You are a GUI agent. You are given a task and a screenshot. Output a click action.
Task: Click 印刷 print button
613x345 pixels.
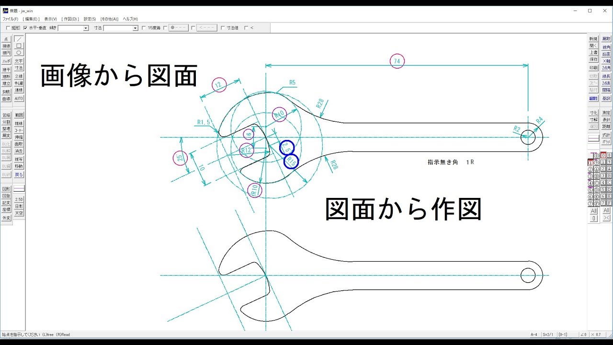point(593,68)
